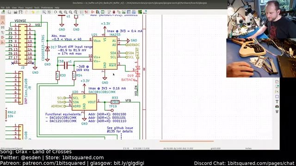Image resolution: width=296 pixels, height=166 pixels.
Task: Click the horizontal scrollbar at canvas bottom
Action: pos(186,141)
